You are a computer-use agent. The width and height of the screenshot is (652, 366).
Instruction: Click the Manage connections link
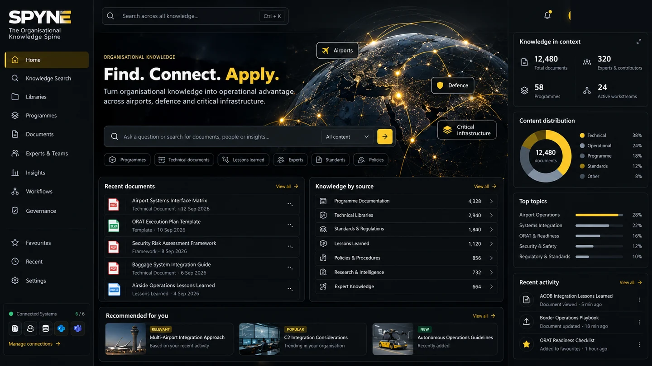click(x=34, y=344)
